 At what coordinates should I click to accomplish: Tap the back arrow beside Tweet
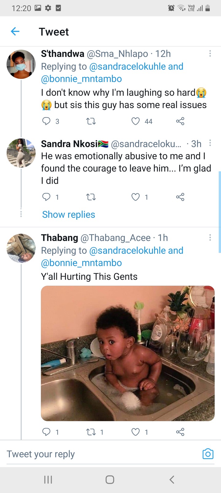click(15, 31)
